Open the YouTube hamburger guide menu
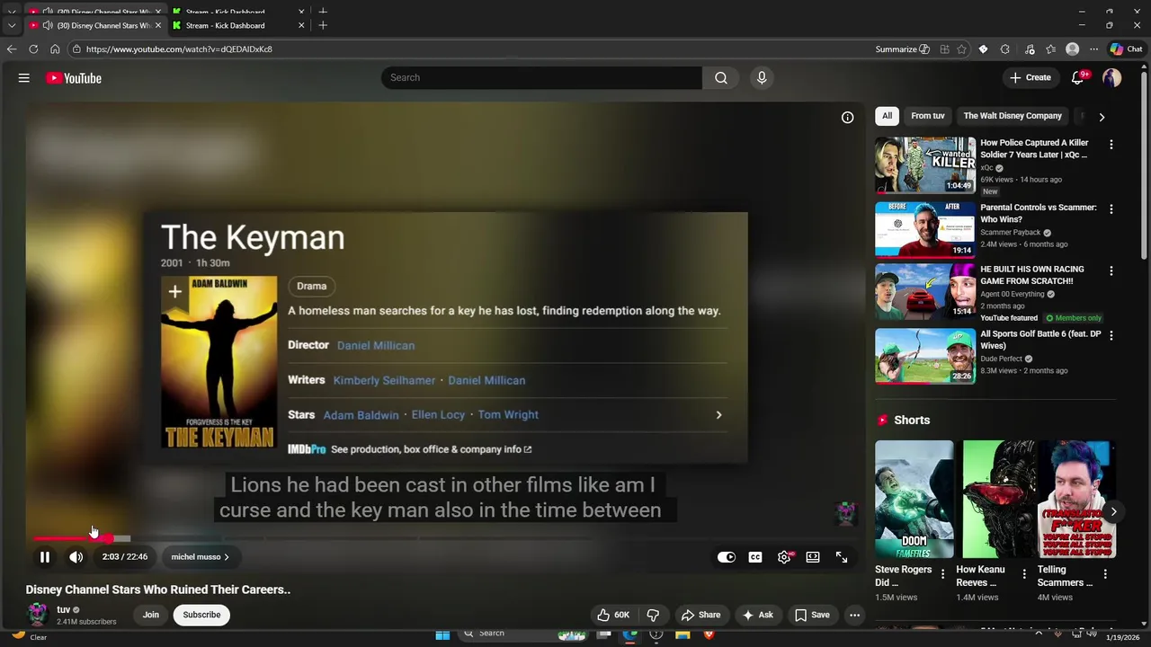The width and height of the screenshot is (1151, 647). point(24,78)
